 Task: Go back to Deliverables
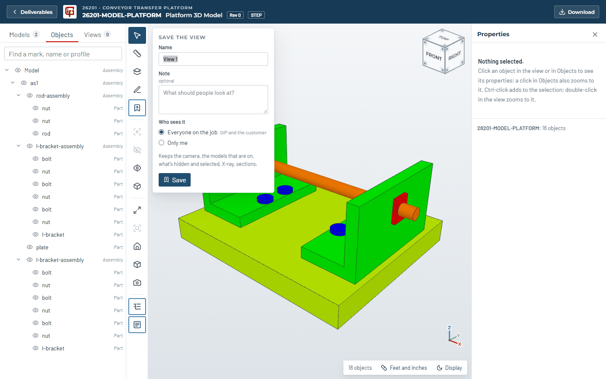[32, 12]
